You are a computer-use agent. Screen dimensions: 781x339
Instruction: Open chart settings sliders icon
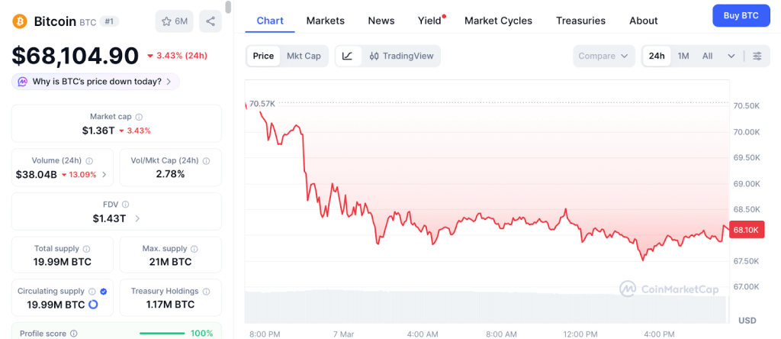tap(757, 56)
